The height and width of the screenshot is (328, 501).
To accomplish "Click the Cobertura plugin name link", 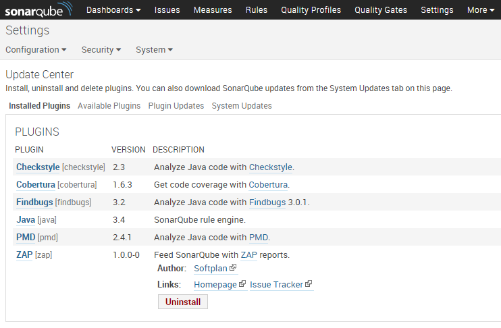I will (x=36, y=185).
